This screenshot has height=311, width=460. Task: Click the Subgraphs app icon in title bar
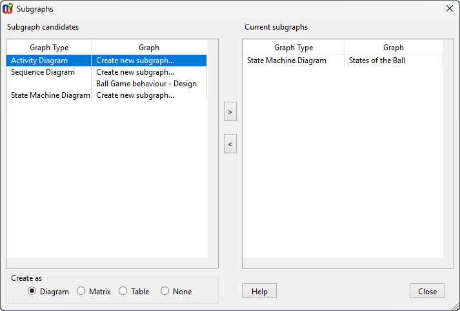coord(8,9)
